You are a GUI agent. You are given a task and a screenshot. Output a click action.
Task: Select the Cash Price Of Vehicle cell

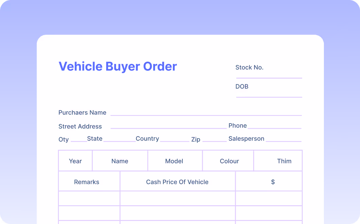pyautogui.click(x=177, y=182)
